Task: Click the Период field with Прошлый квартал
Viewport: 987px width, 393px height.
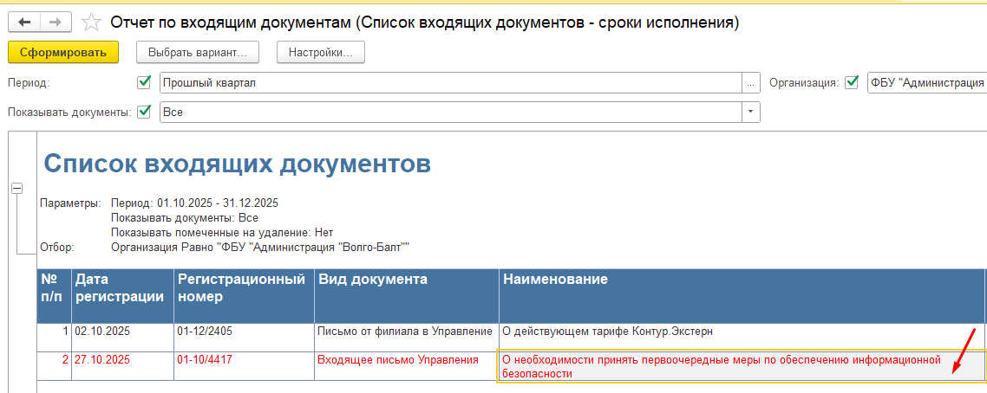Action: 449,83
